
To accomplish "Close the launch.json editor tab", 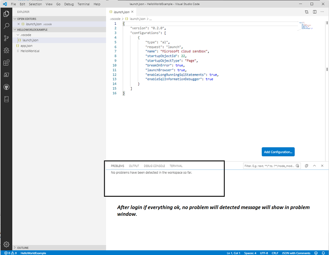I will pos(132,12).
